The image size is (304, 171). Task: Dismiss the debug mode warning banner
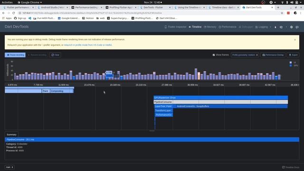click(295, 40)
